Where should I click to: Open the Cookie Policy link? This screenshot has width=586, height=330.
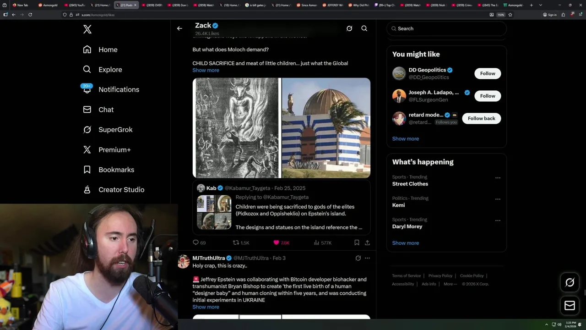coord(472,276)
